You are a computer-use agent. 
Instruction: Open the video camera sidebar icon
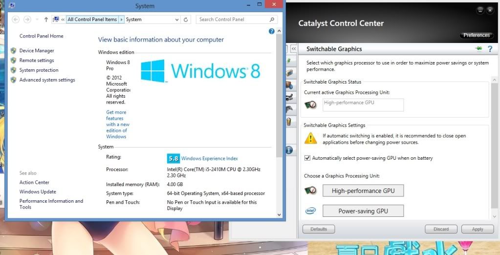(x=289, y=97)
